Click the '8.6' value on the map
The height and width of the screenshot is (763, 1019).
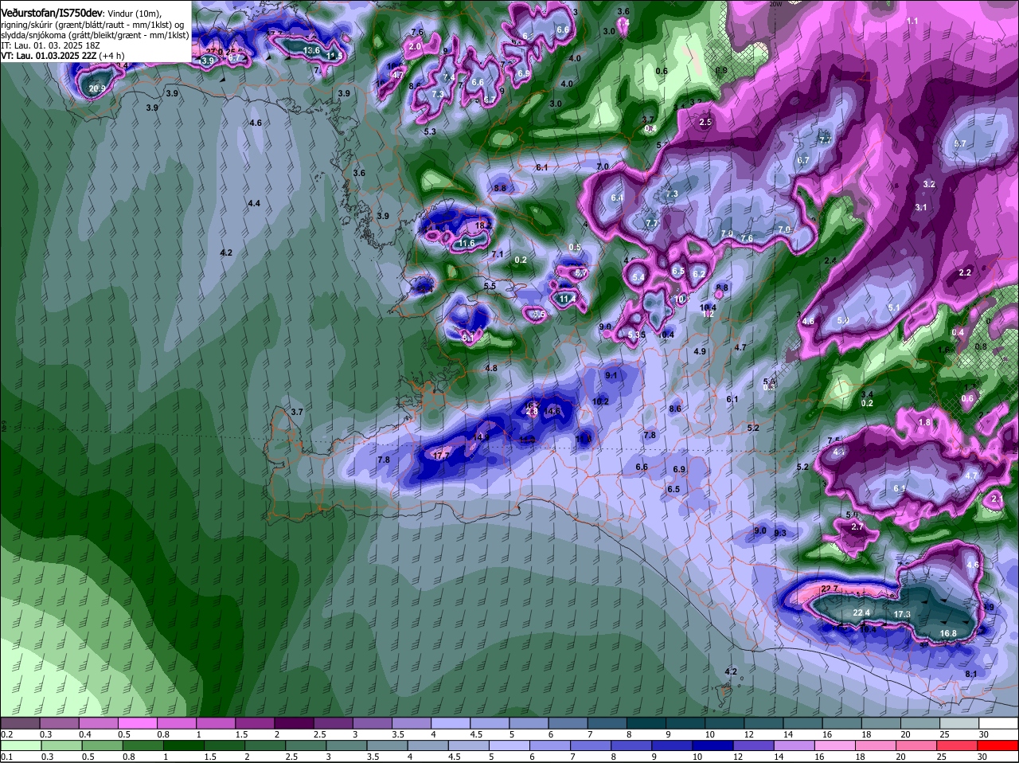tap(675, 409)
